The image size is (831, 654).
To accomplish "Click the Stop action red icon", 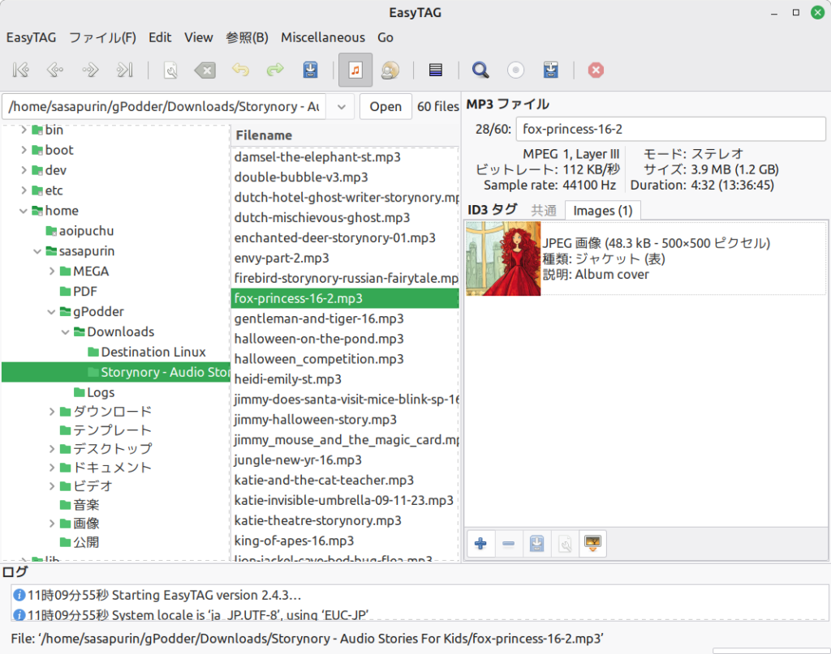I will [x=596, y=70].
